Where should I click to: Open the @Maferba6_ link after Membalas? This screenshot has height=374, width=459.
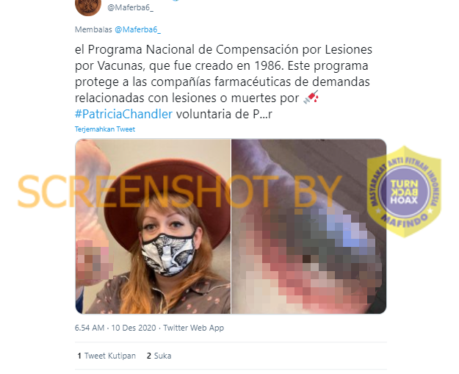click(x=137, y=29)
